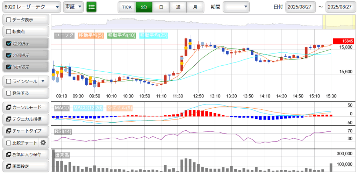The height and width of the screenshot is (174, 358).
Task: Open チャートタイプ selection popup
Action: [26, 131]
